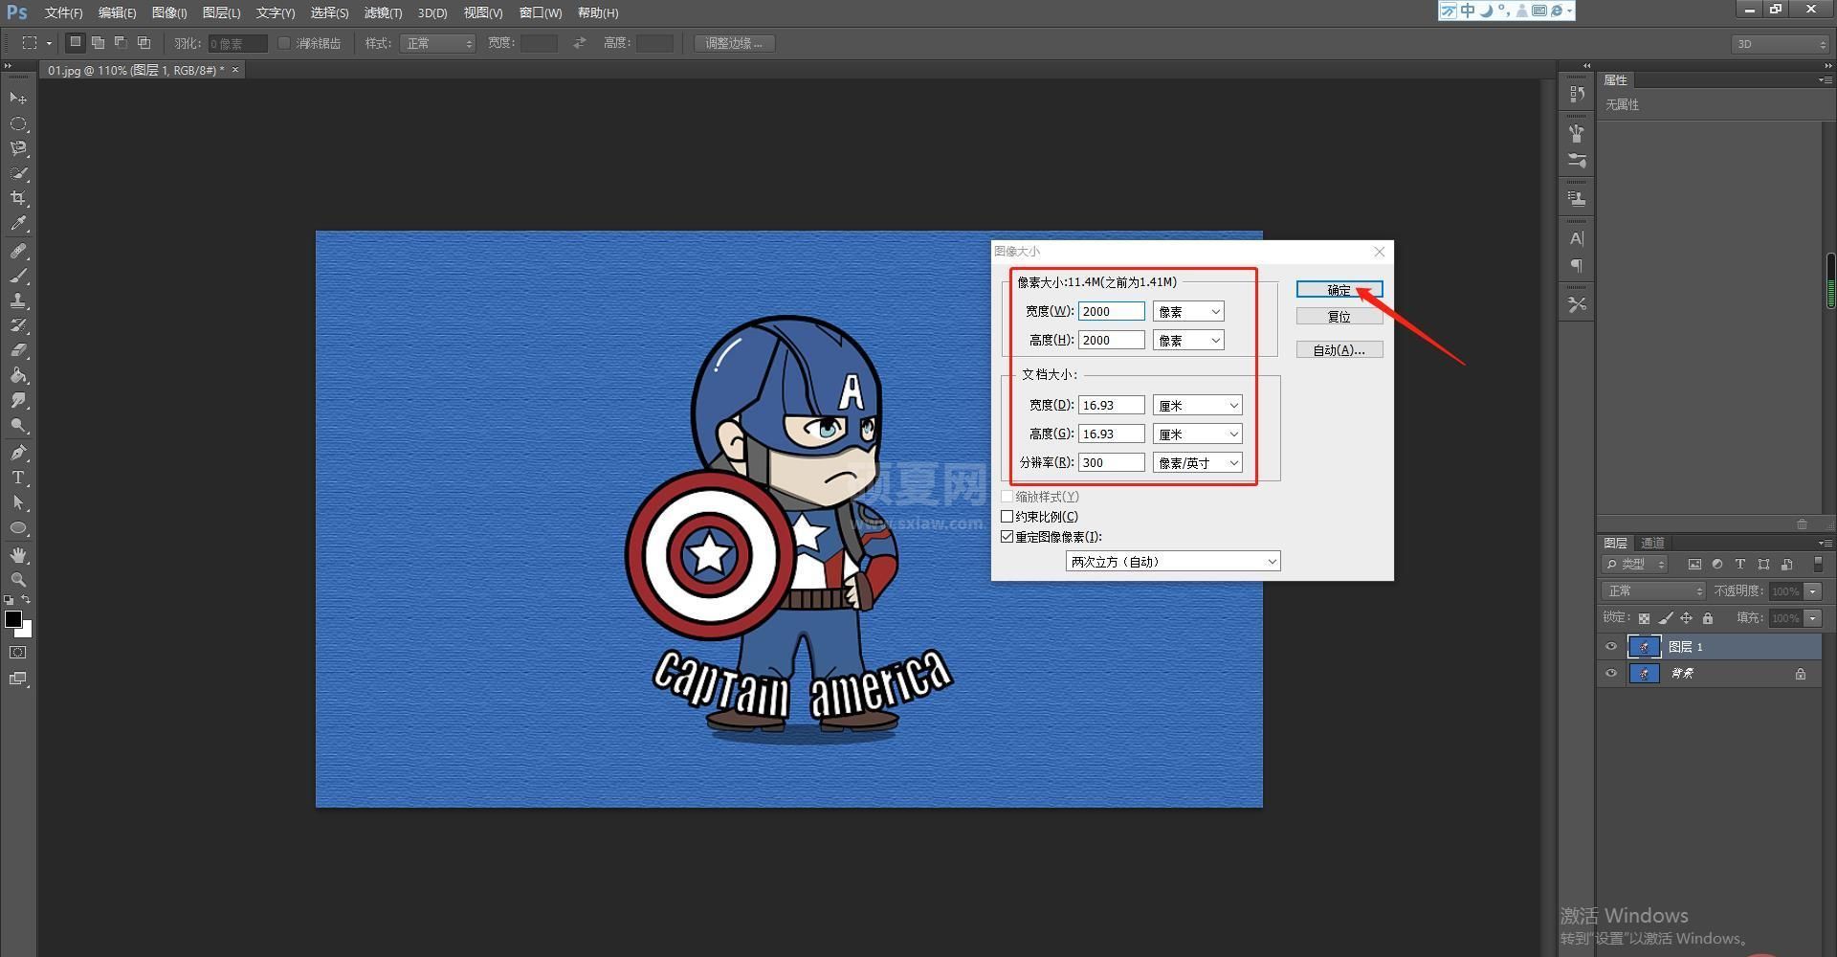Filter layers by type layers icon
Viewport: 1837px width, 957px height.
(1740, 565)
